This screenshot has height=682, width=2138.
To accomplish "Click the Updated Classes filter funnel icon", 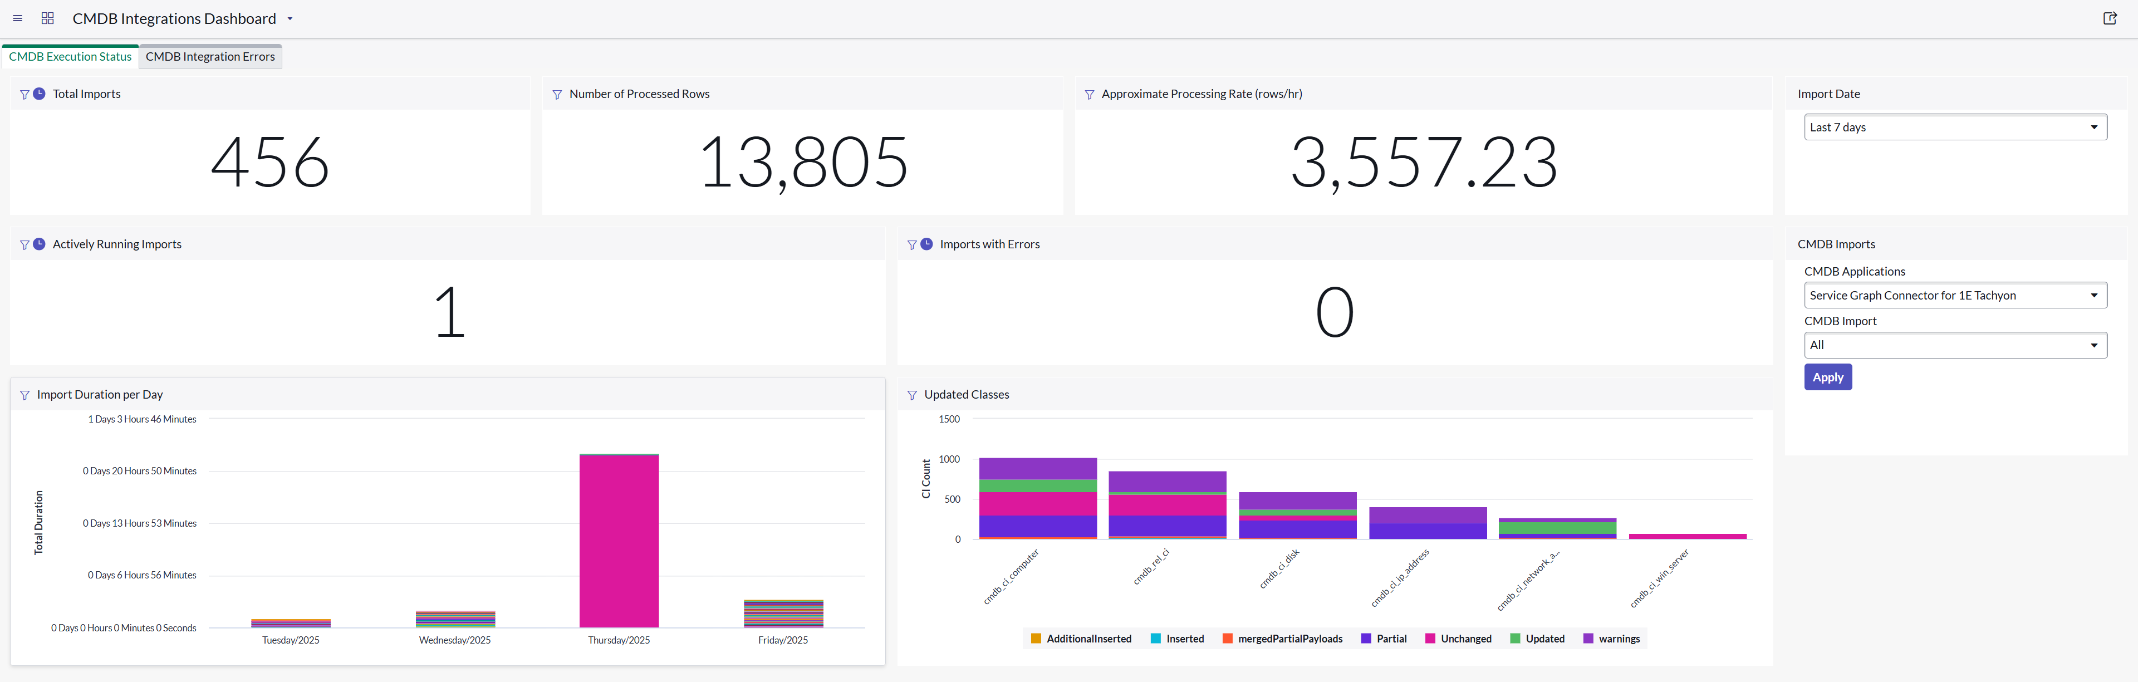I will [911, 395].
